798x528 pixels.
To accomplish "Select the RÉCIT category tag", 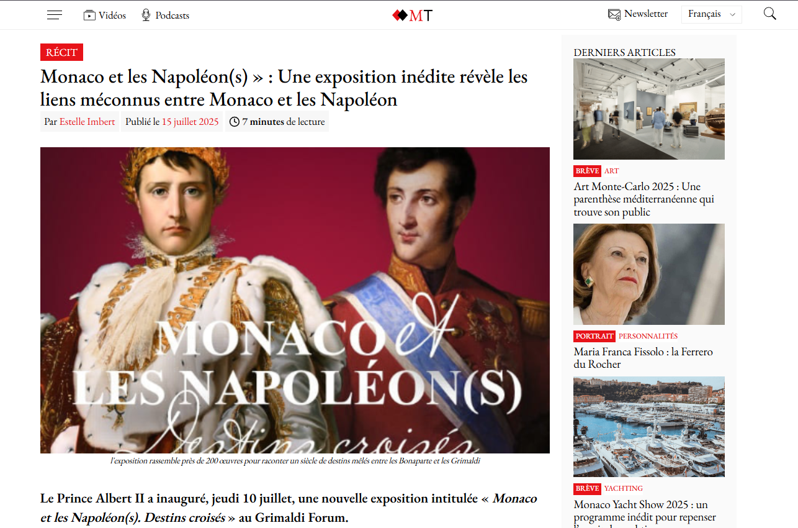I will pyautogui.click(x=61, y=52).
